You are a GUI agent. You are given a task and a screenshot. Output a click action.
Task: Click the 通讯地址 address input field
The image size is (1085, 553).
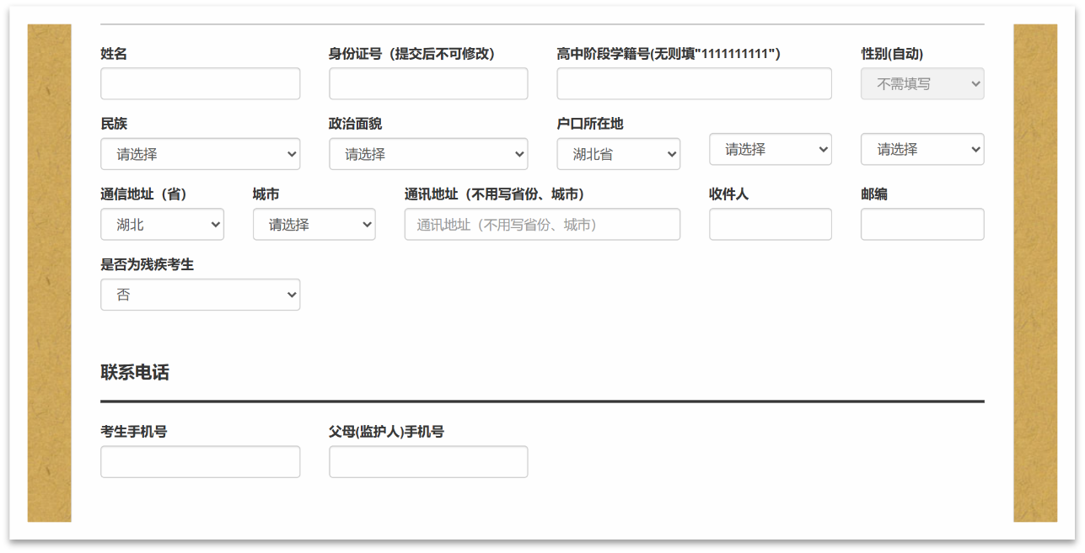click(x=542, y=225)
